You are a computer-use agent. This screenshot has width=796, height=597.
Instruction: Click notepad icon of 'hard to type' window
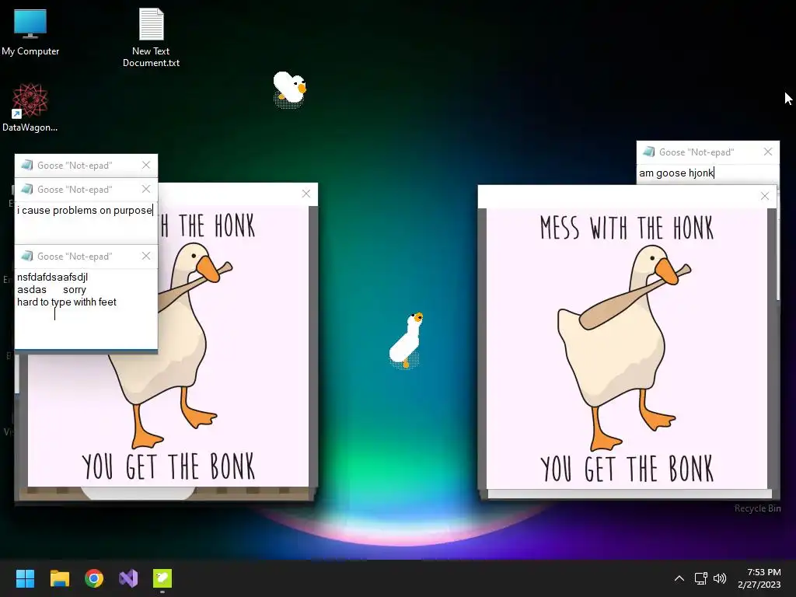coord(27,256)
